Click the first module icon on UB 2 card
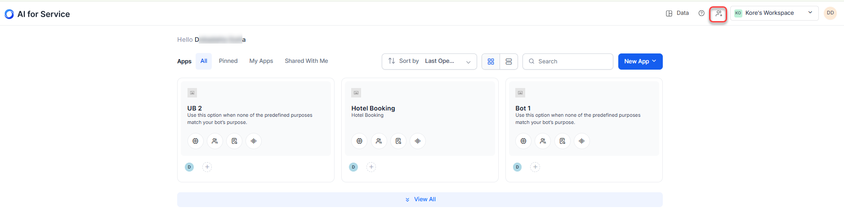Image resolution: width=844 pixels, height=212 pixels. click(x=195, y=141)
